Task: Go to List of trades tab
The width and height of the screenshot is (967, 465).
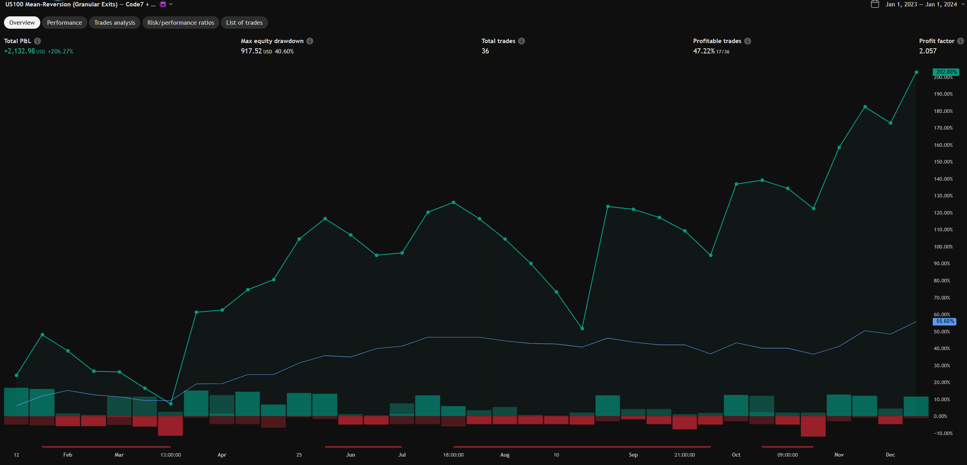Action: tap(244, 23)
